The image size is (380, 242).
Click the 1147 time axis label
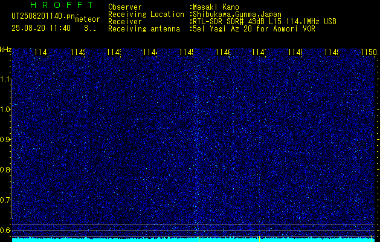259,52
